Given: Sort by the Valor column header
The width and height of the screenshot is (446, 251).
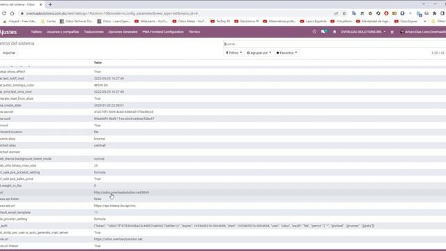Looking at the screenshot, I should (98, 63).
